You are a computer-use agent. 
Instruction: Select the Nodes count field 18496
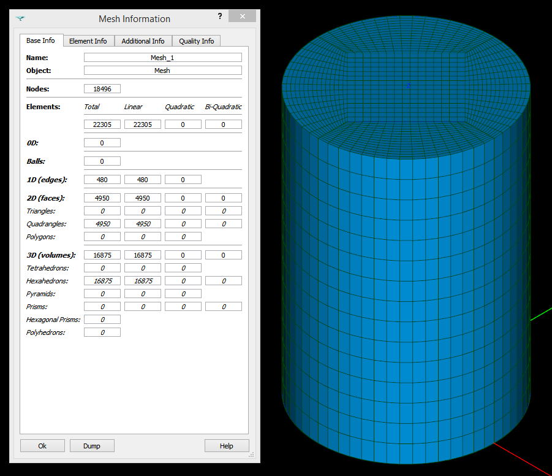click(x=102, y=89)
